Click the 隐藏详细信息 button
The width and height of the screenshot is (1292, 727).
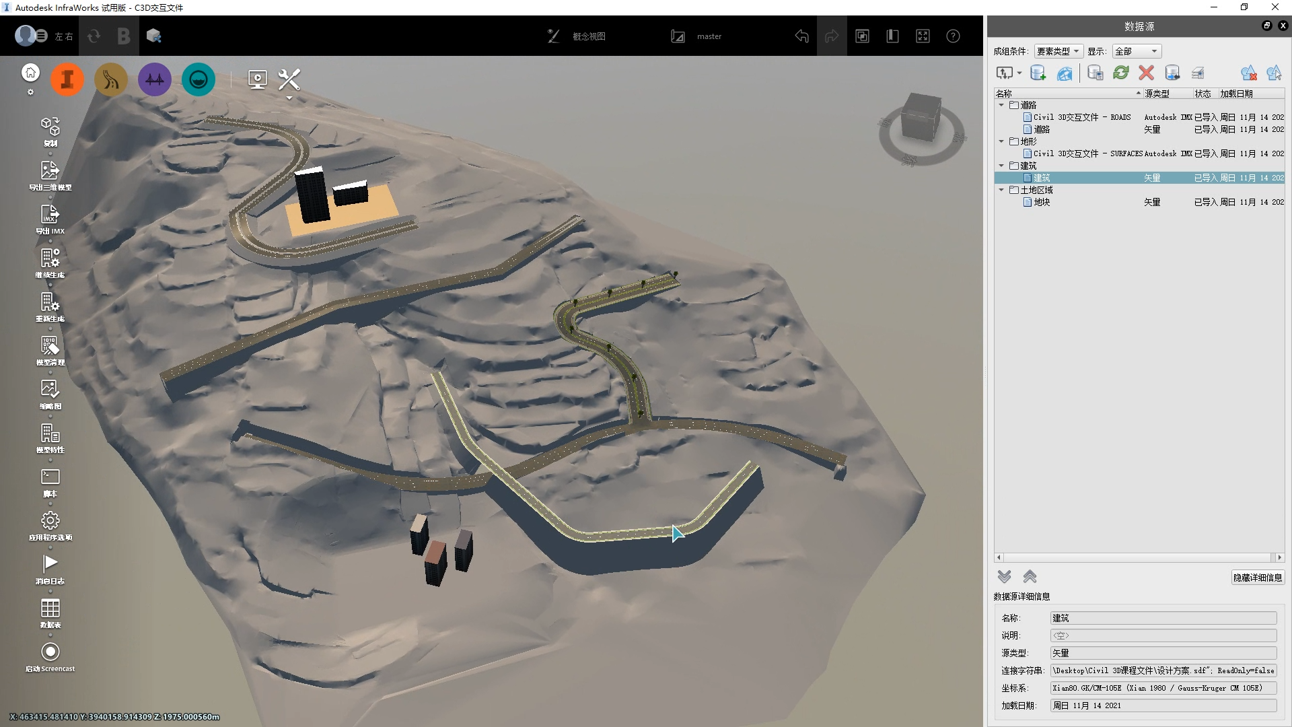pyautogui.click(x=1257, y=578)
